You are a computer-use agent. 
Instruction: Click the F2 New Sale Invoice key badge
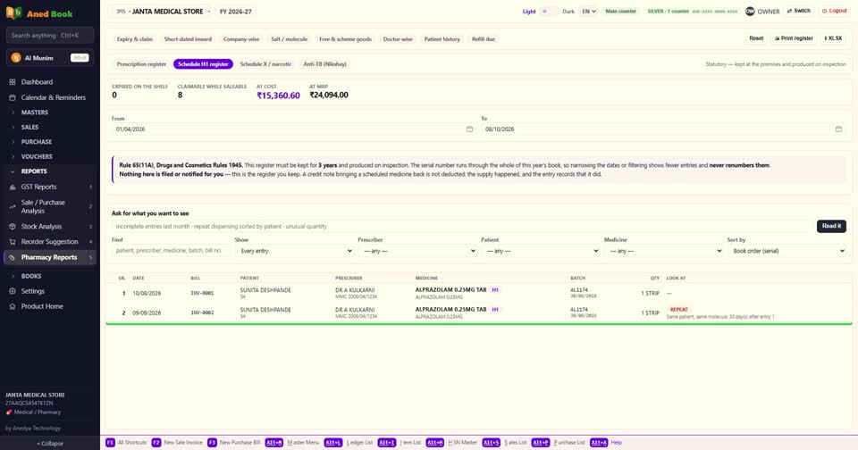(x=156, y=442)
